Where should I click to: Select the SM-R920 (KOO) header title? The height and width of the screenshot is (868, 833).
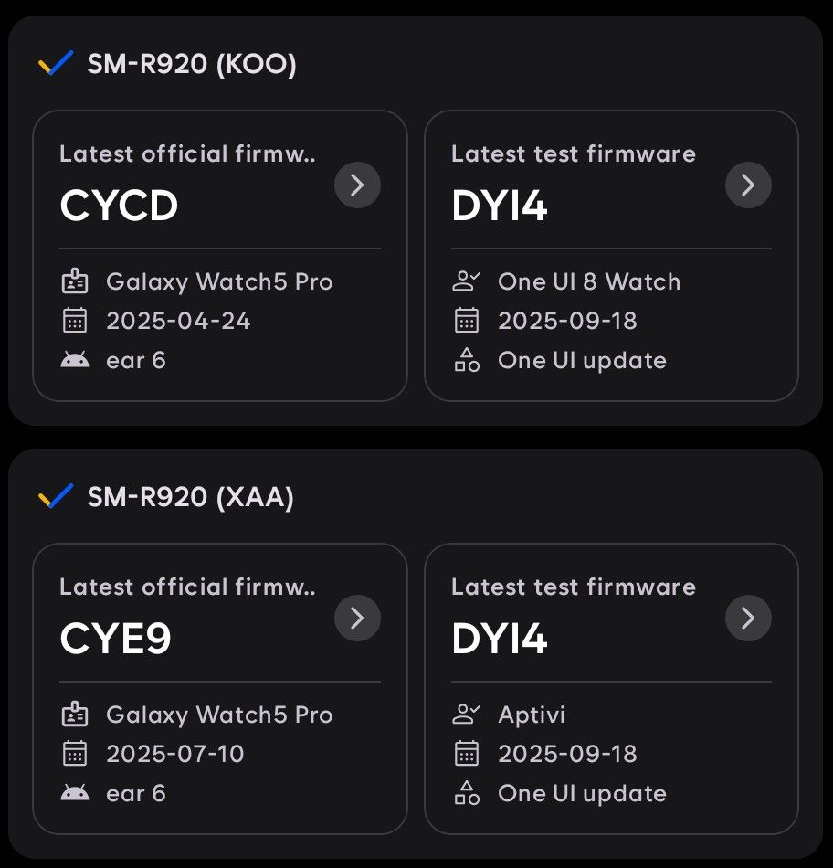pos(192,65)
